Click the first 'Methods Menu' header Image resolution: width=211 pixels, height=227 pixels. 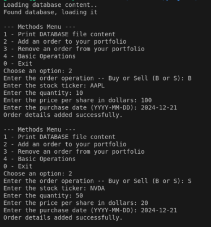[x=39, y=27]
